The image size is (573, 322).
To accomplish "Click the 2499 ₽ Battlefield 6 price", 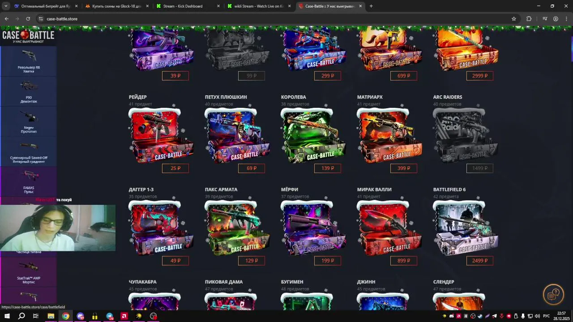I will tap(480, 261).
